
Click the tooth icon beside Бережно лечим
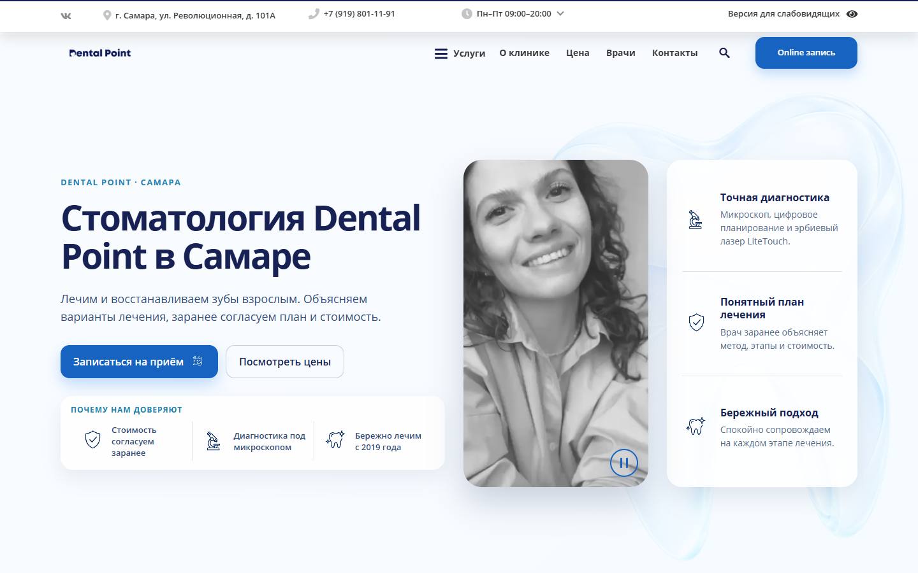(x=335, y=439)
